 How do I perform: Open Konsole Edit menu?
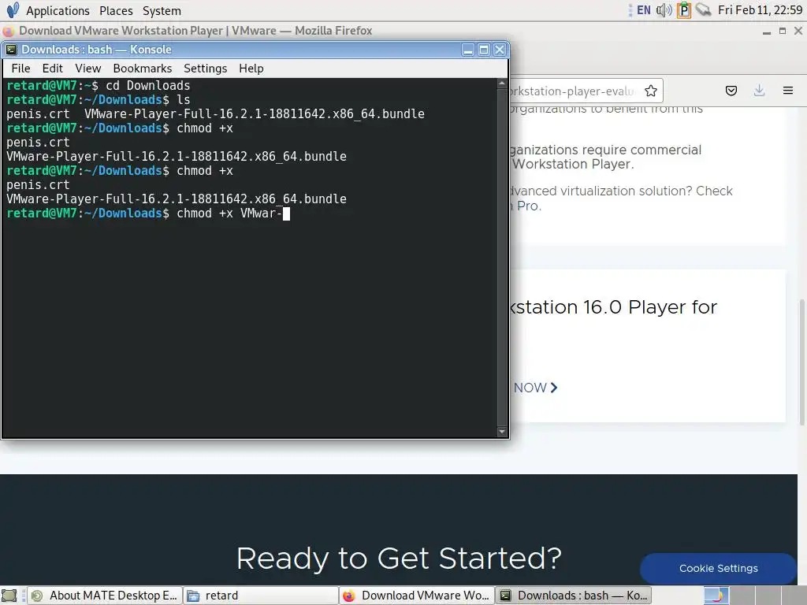tap(53, 69)
